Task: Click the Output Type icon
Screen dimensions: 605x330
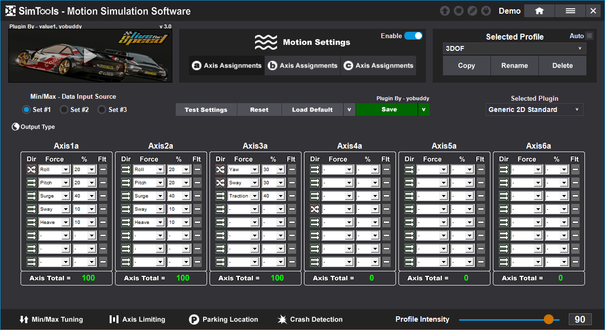Action: 15,127
